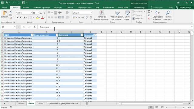
Task: Decrease the font size
Action: point(44,13)
